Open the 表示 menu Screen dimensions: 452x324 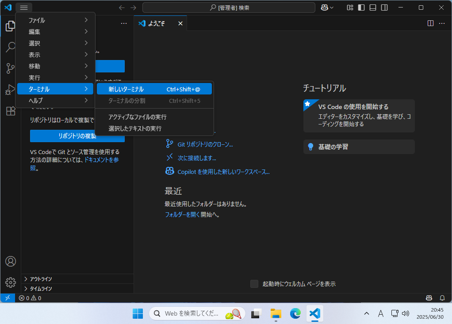55,55
